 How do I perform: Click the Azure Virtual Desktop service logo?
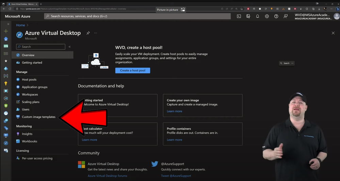click(x=19, y=35)
